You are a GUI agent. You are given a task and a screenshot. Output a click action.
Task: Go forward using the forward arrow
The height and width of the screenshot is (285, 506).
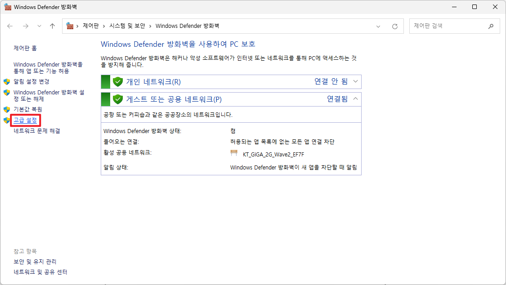coord(26,26)
